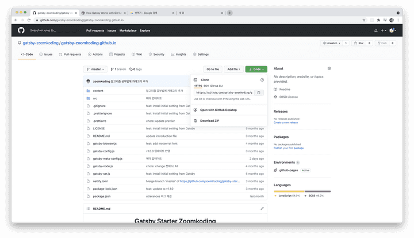Fork the repository

click(382, 43)
